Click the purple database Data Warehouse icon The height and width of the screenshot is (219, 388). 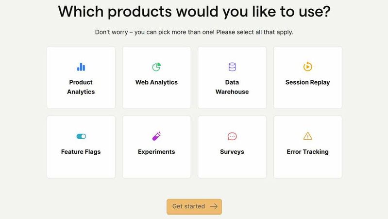pyautogui.click(x=232, y=67)
